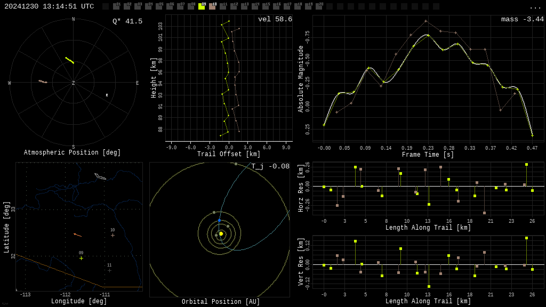Select the yellow meteor trail in polar plot
546x307 pixels.
pos(70,61)
